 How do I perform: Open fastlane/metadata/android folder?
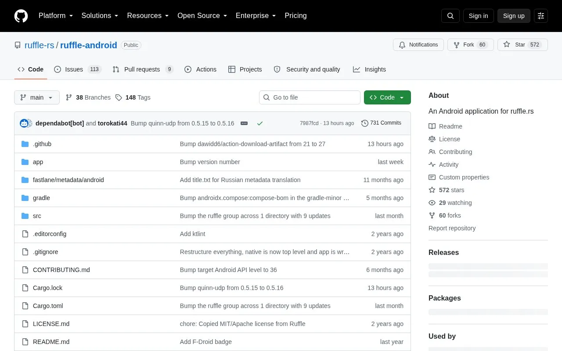pos(68,180)
